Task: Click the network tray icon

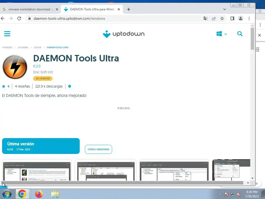Action: 233,194
